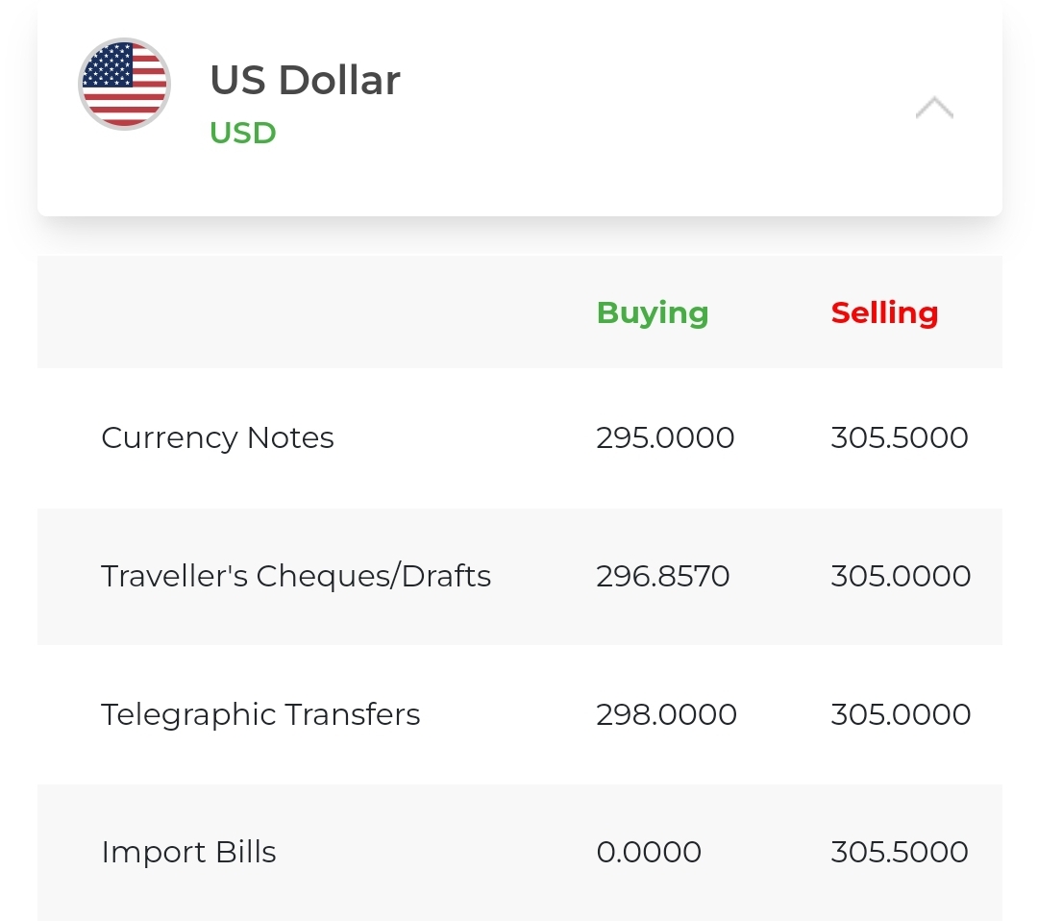Viewport: 1038px width, 921px height.
Task: Click Traveller's Cheques buying rate 296.8570
Action: 662,576
